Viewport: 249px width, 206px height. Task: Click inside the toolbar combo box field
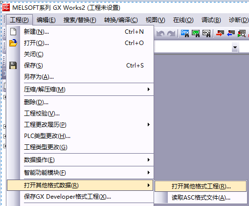tap(193, 47)
